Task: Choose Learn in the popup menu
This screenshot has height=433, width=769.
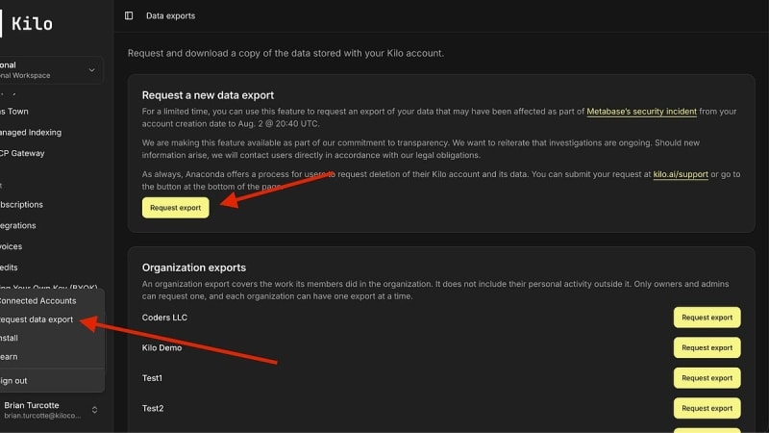Action: coord(9,357)
